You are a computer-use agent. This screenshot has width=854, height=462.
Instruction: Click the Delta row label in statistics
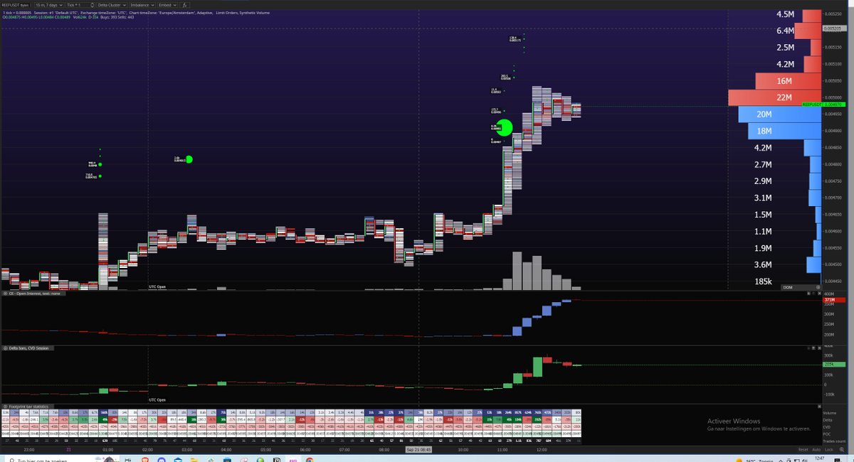828,420
